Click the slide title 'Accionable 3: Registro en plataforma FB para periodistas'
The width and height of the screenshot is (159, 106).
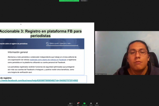pos(41,33)
